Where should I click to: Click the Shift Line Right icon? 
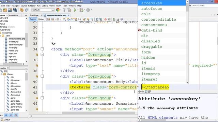click(x=101, y=19)
